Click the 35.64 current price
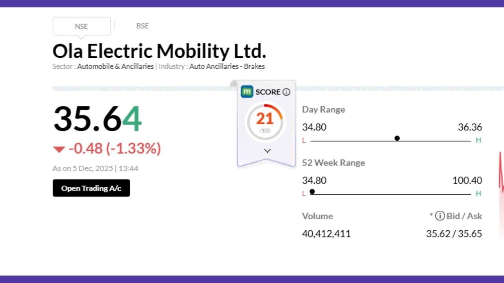 pyautogui.click(x=97, y=119)
